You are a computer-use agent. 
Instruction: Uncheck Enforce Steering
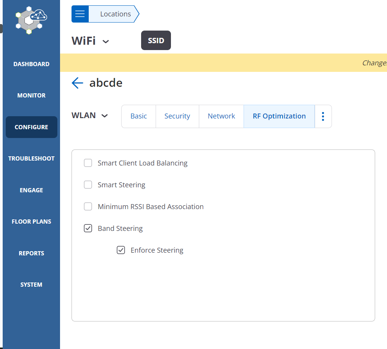(x=121, y=250)
